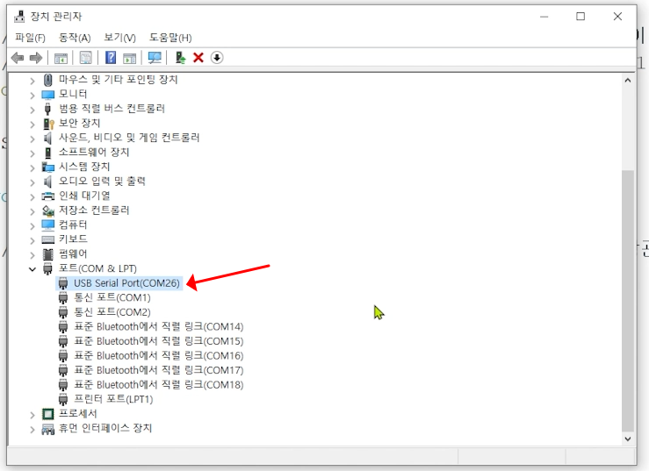The height and width of the screenshot is (471, 649).
Task: Click the 저장소 컨트롤러 icon
Action: [48, 211]
